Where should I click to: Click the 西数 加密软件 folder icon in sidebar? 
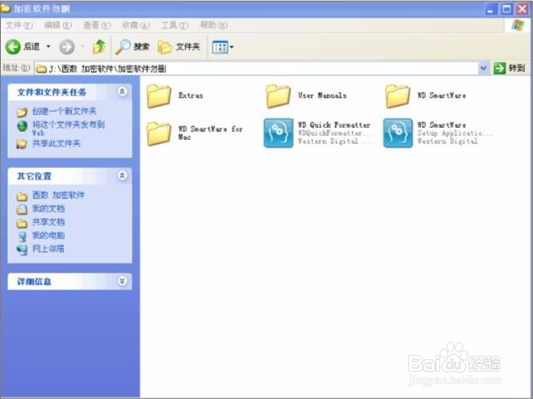[x=22, y=196]
